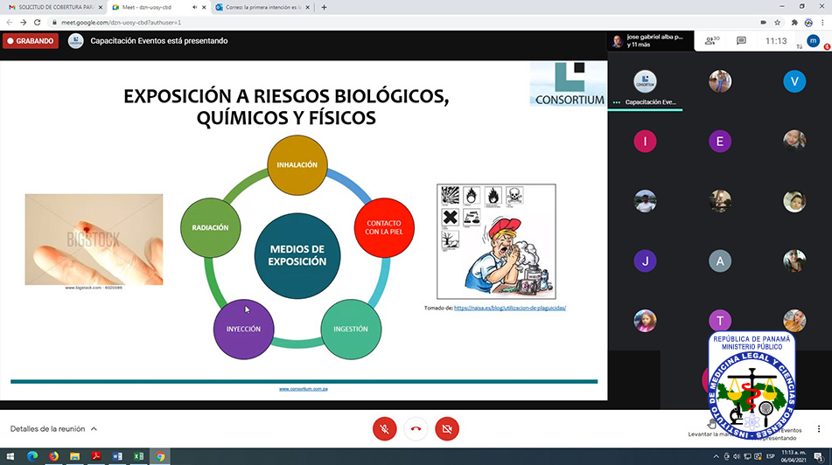This screenshot has height=465, width=832.
Task: Close the Meet browser tab
Action: tap(204, 7)
